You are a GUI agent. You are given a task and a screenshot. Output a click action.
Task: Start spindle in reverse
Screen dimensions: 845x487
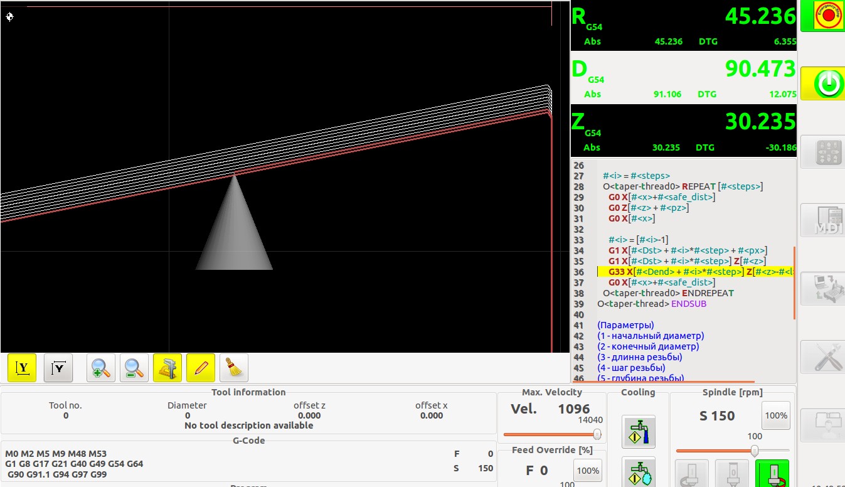point(691,473)
